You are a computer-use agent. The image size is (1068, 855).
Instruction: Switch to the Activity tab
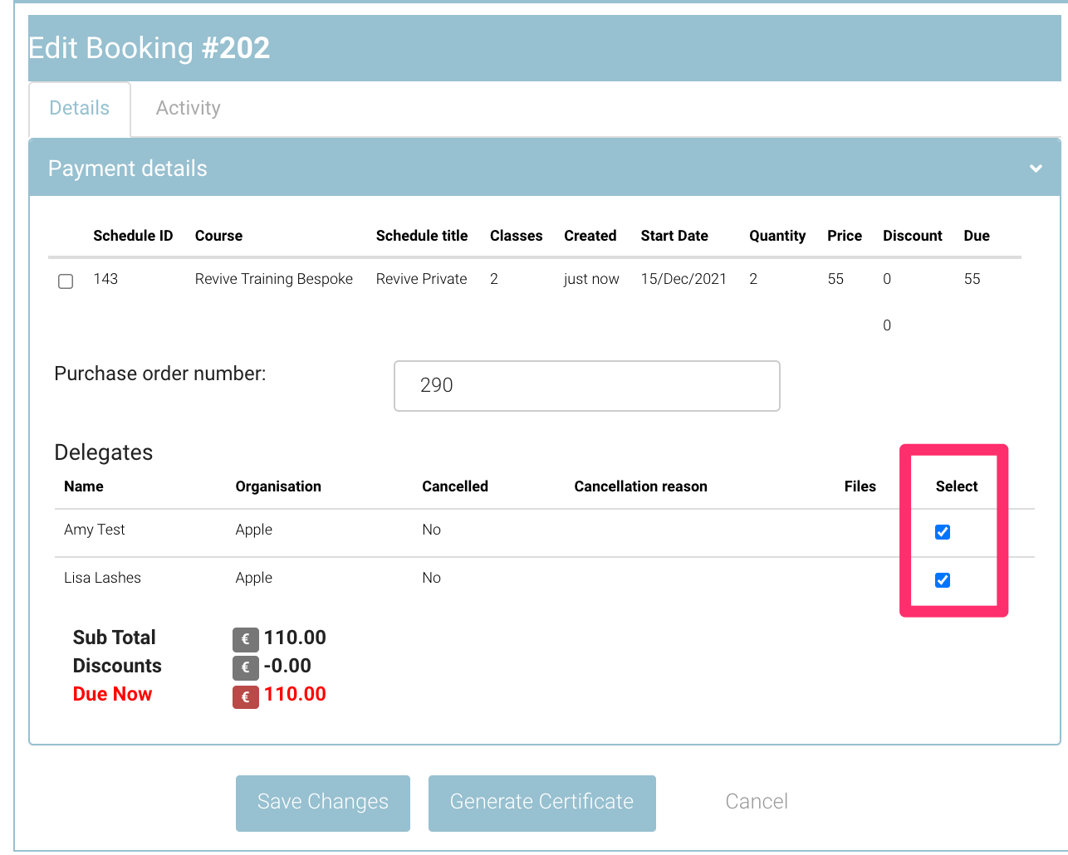[189, 108]
